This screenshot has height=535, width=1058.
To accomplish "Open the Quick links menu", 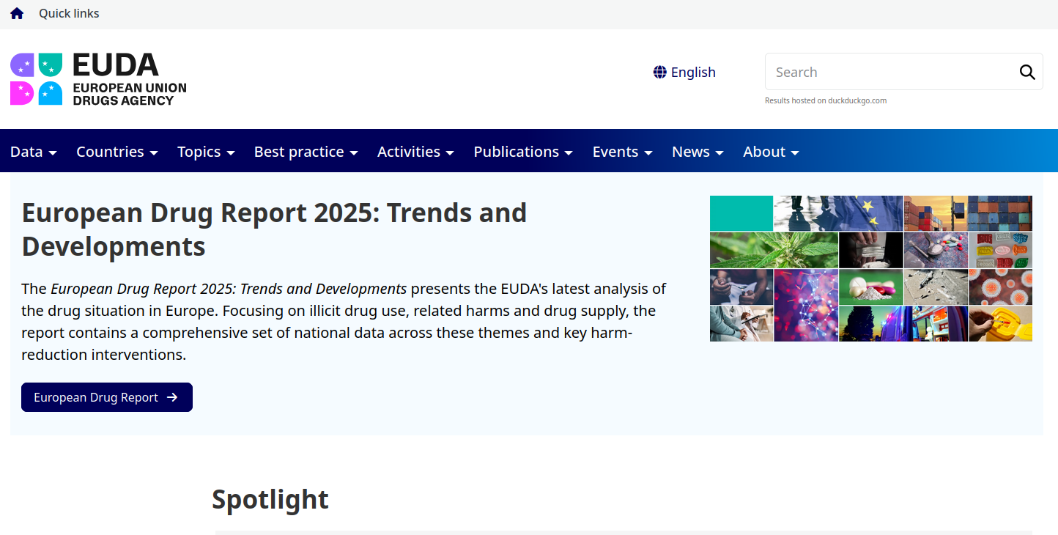I will [x=69, y=13].
